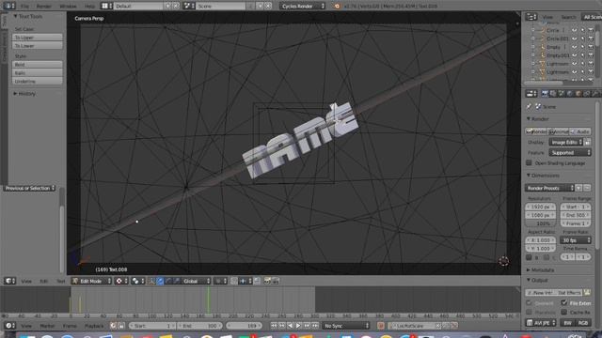Select the translate manipulator icon

[x=160, y=281]
